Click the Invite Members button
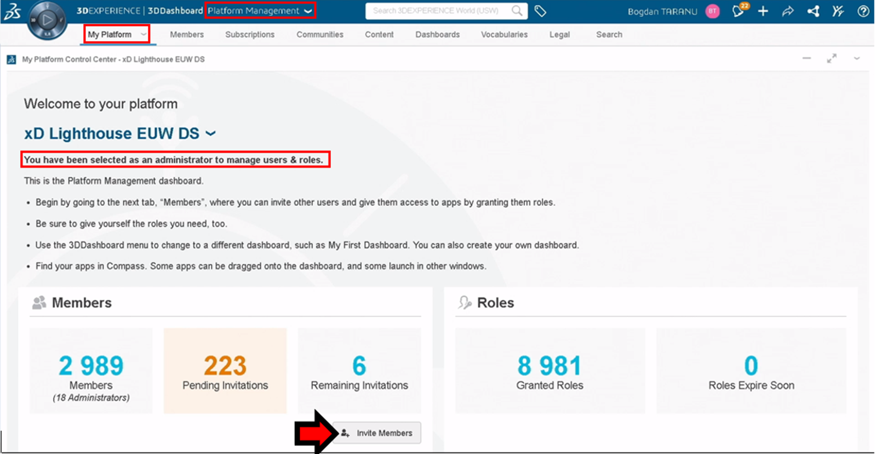 (377, 433)
